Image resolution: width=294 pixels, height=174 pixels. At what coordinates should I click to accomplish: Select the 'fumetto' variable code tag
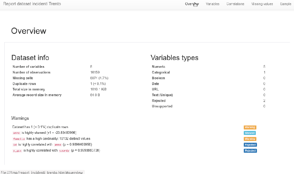[19, 139]
